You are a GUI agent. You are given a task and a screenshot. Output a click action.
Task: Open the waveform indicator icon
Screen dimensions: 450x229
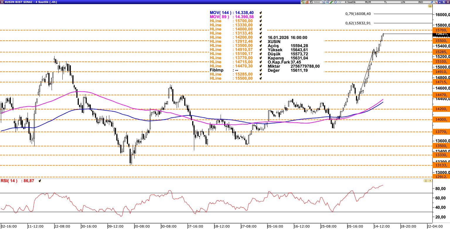(x=339, y=2)
